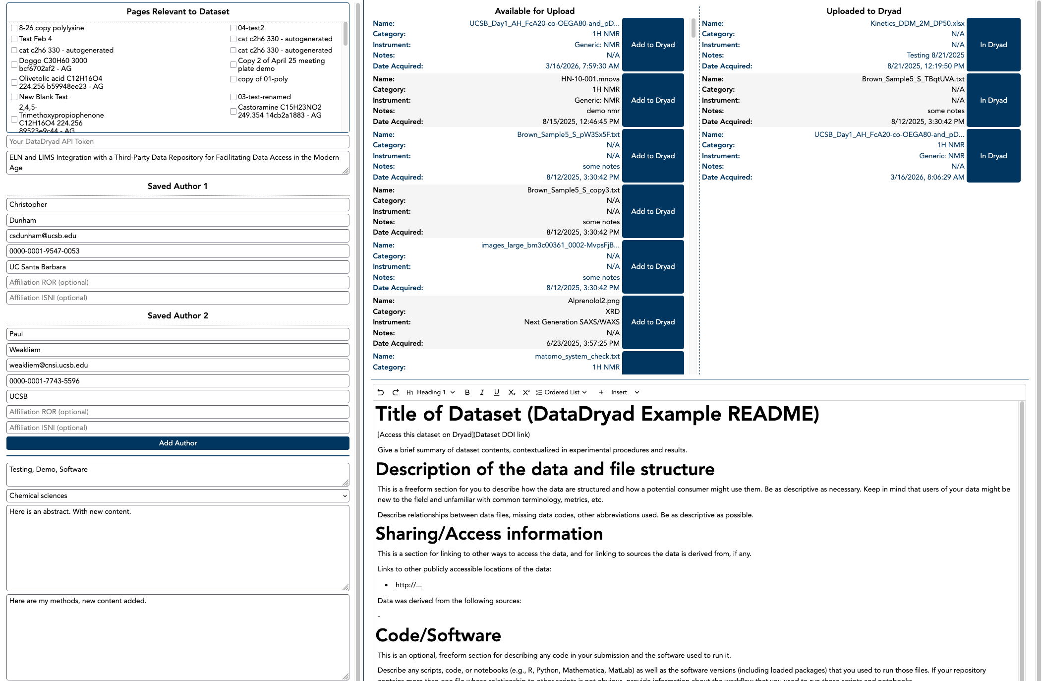
Task: Check the 'New Blank Test' page checkbox
Action: click(14, 97)
